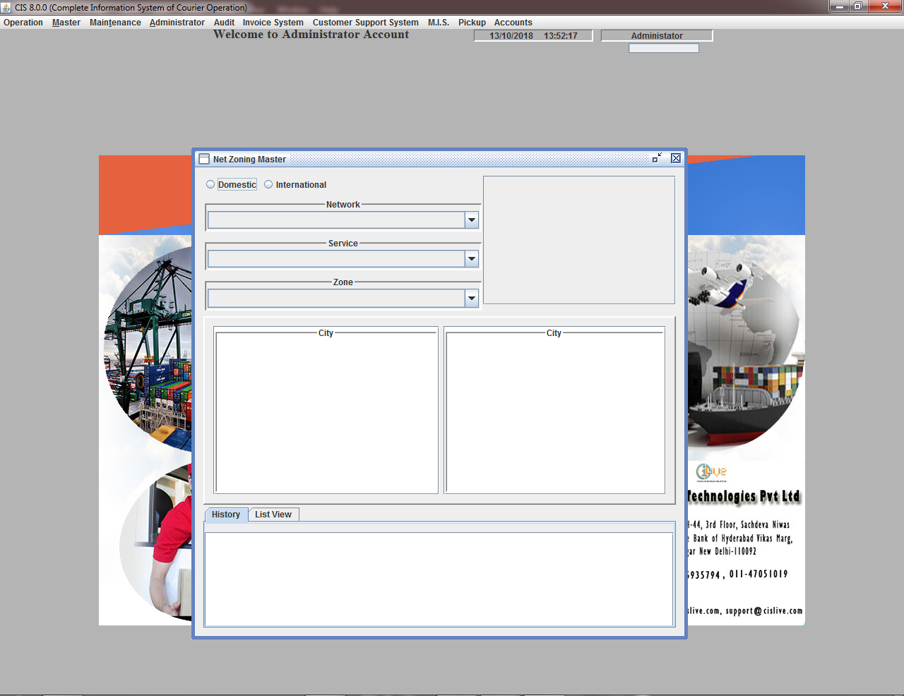
Task: Open the Invoice System menu
Action: point(273,23)
